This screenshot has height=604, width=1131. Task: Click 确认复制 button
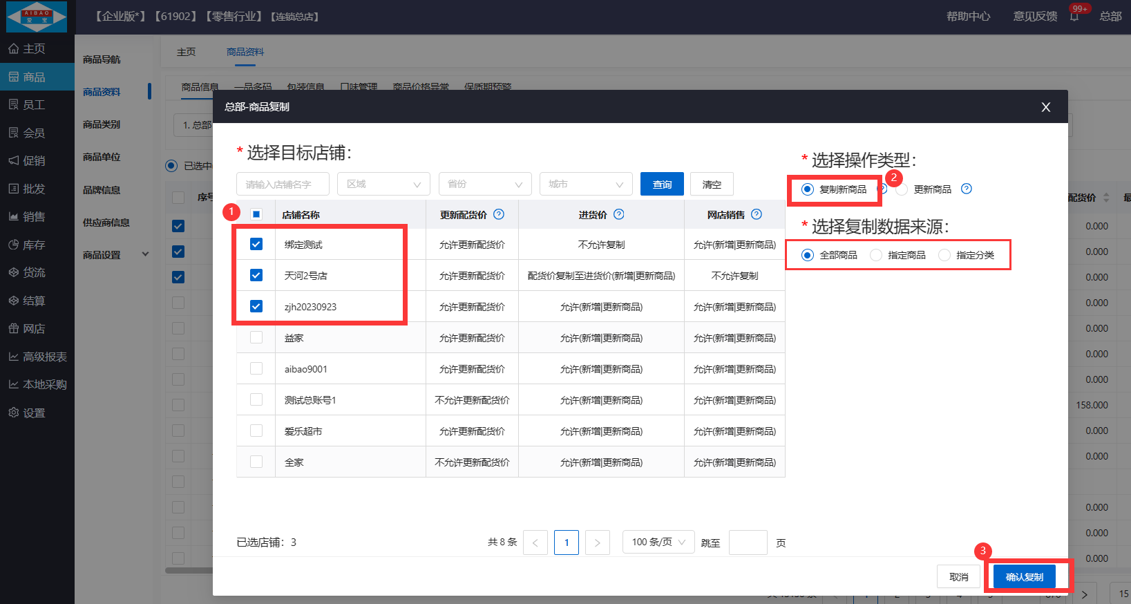1025,576
